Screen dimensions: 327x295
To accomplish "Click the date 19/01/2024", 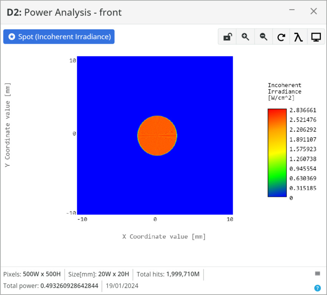I will [x=122, y=286].
